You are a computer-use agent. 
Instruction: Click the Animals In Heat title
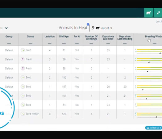(x=73, y=28)
